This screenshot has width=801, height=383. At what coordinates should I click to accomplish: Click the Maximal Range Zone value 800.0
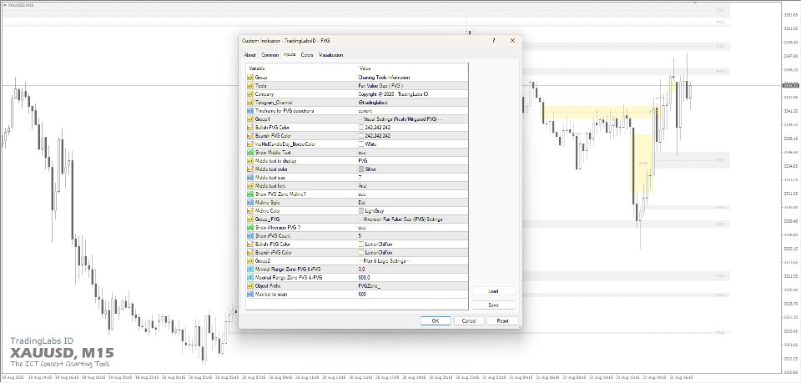[364, 277]
